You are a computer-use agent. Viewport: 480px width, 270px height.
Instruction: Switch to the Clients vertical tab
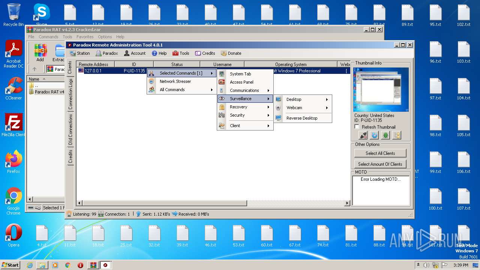point(70,67)
